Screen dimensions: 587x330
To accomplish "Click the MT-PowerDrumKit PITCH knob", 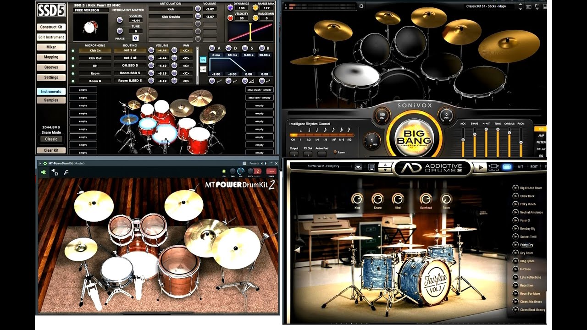I will click(250, 171).
